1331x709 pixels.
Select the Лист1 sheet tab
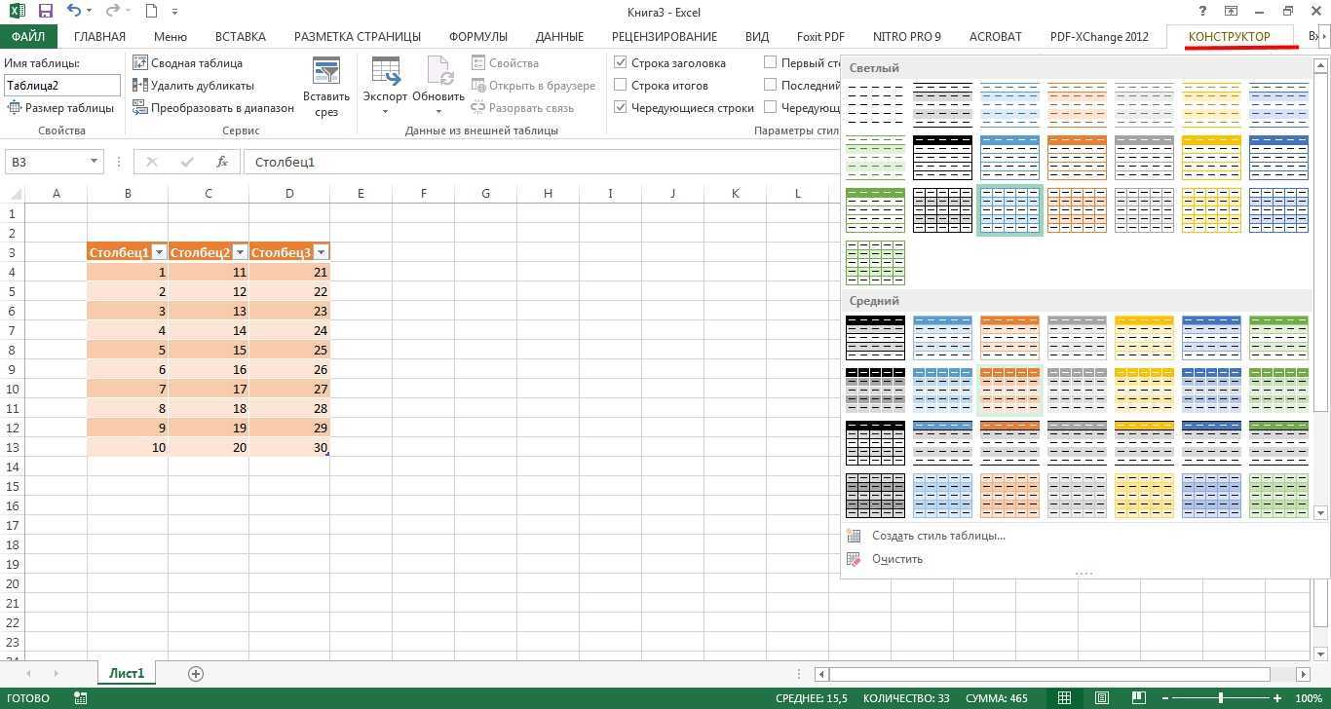pos(127,673)
